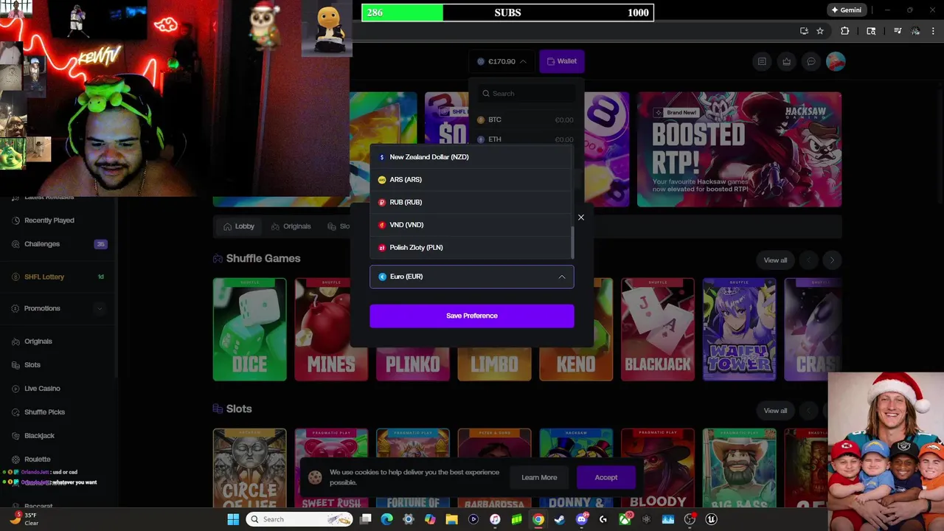This screenshot has width=944, height=531.
Task: Open Slots in the sidebar
Action: pos(32,365)
